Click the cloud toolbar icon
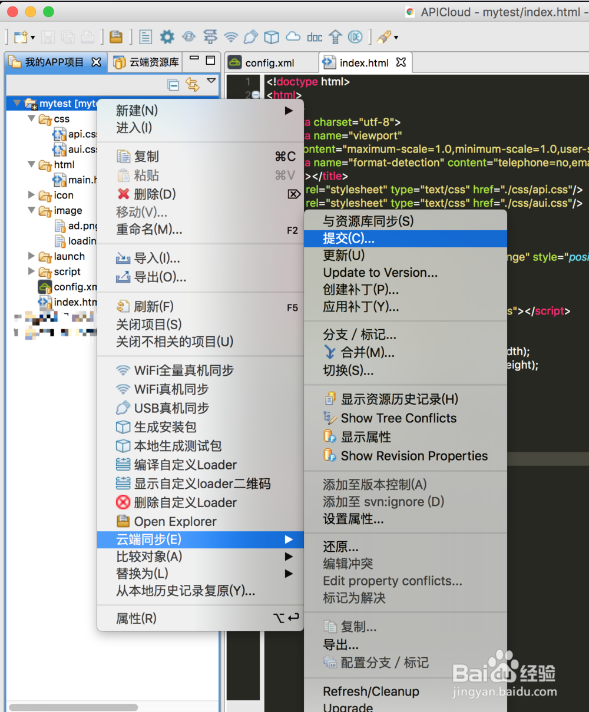This screenshot has height=712, width=589. pyautogui.click(x=293, y=37)
